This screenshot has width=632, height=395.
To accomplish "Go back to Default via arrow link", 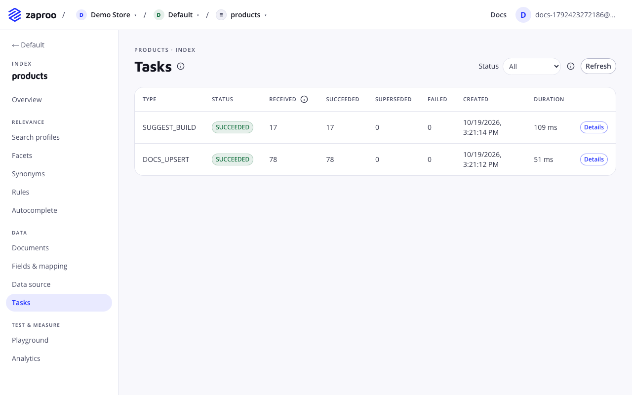I will [x=28, y=45].
